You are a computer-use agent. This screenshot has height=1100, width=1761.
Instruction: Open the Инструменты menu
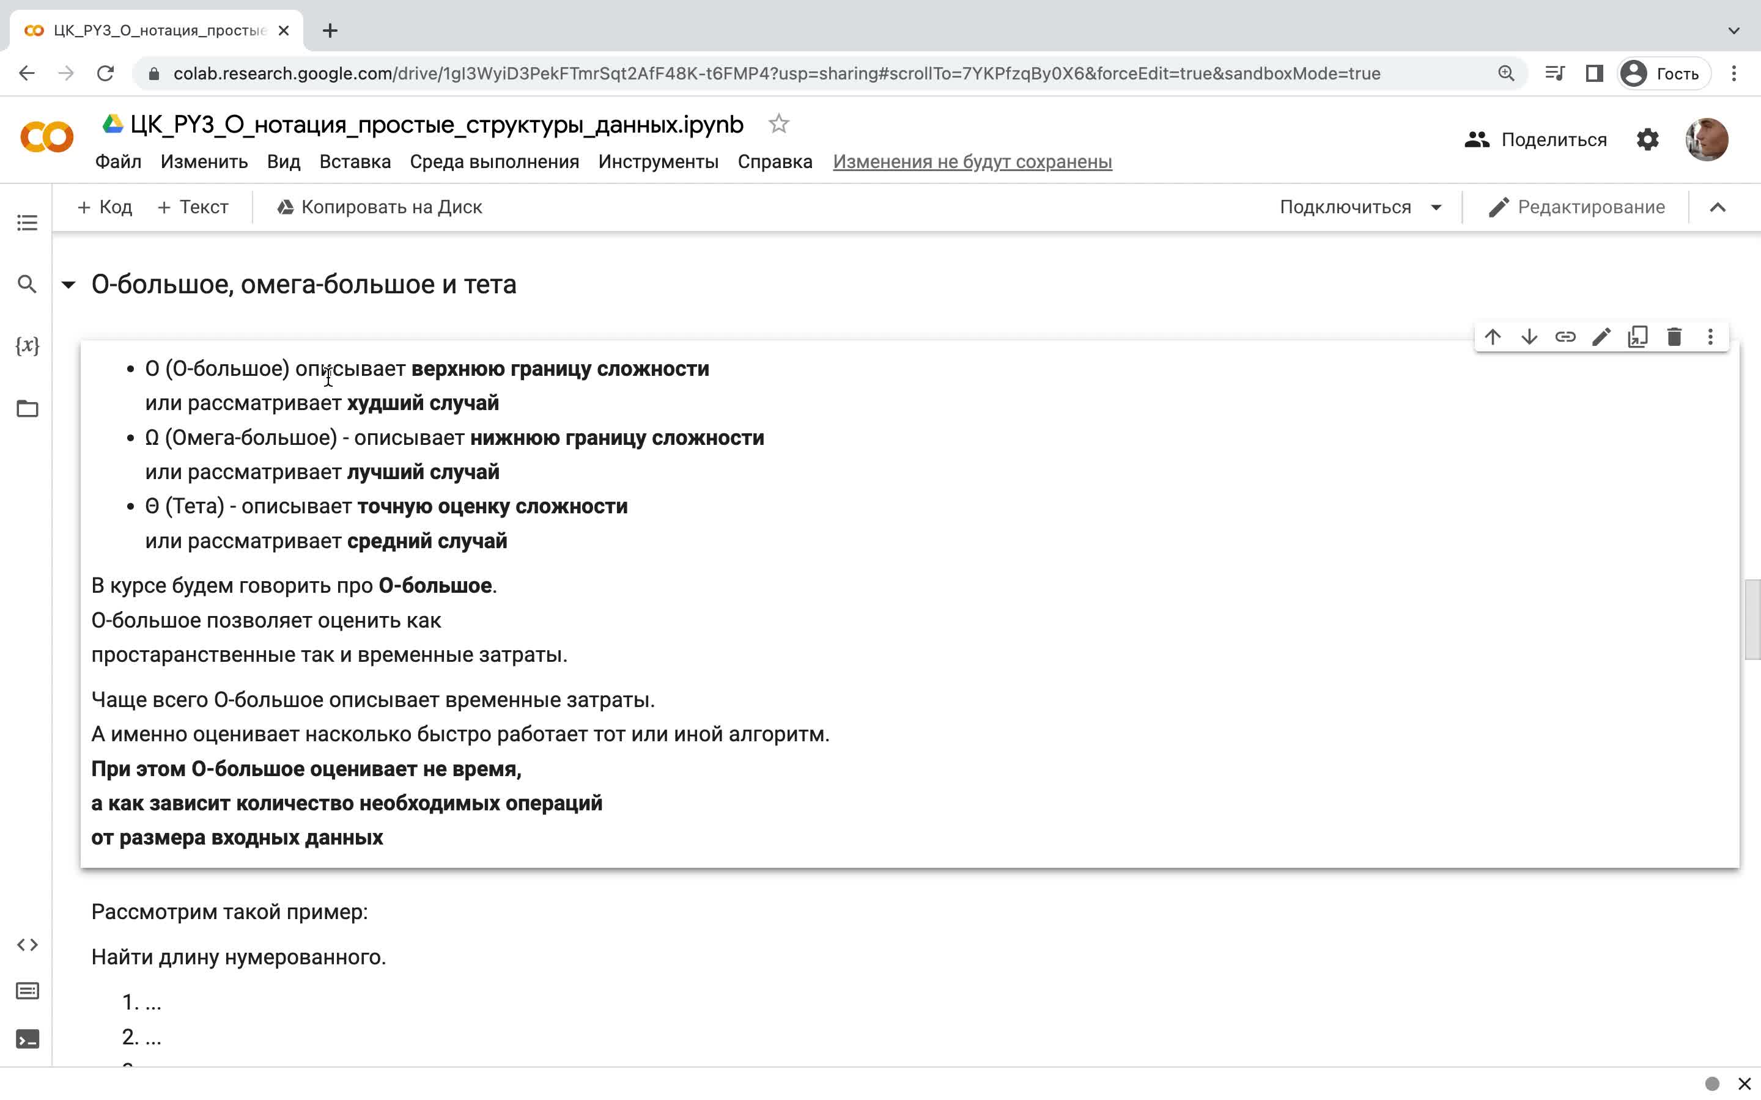click(x=658, y=161)
